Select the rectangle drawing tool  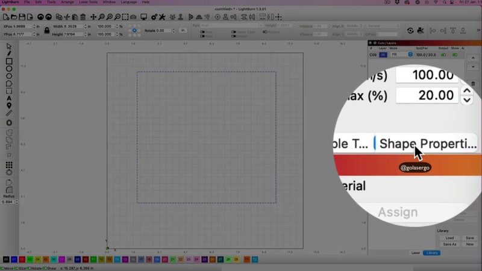[x=9, y=61]
